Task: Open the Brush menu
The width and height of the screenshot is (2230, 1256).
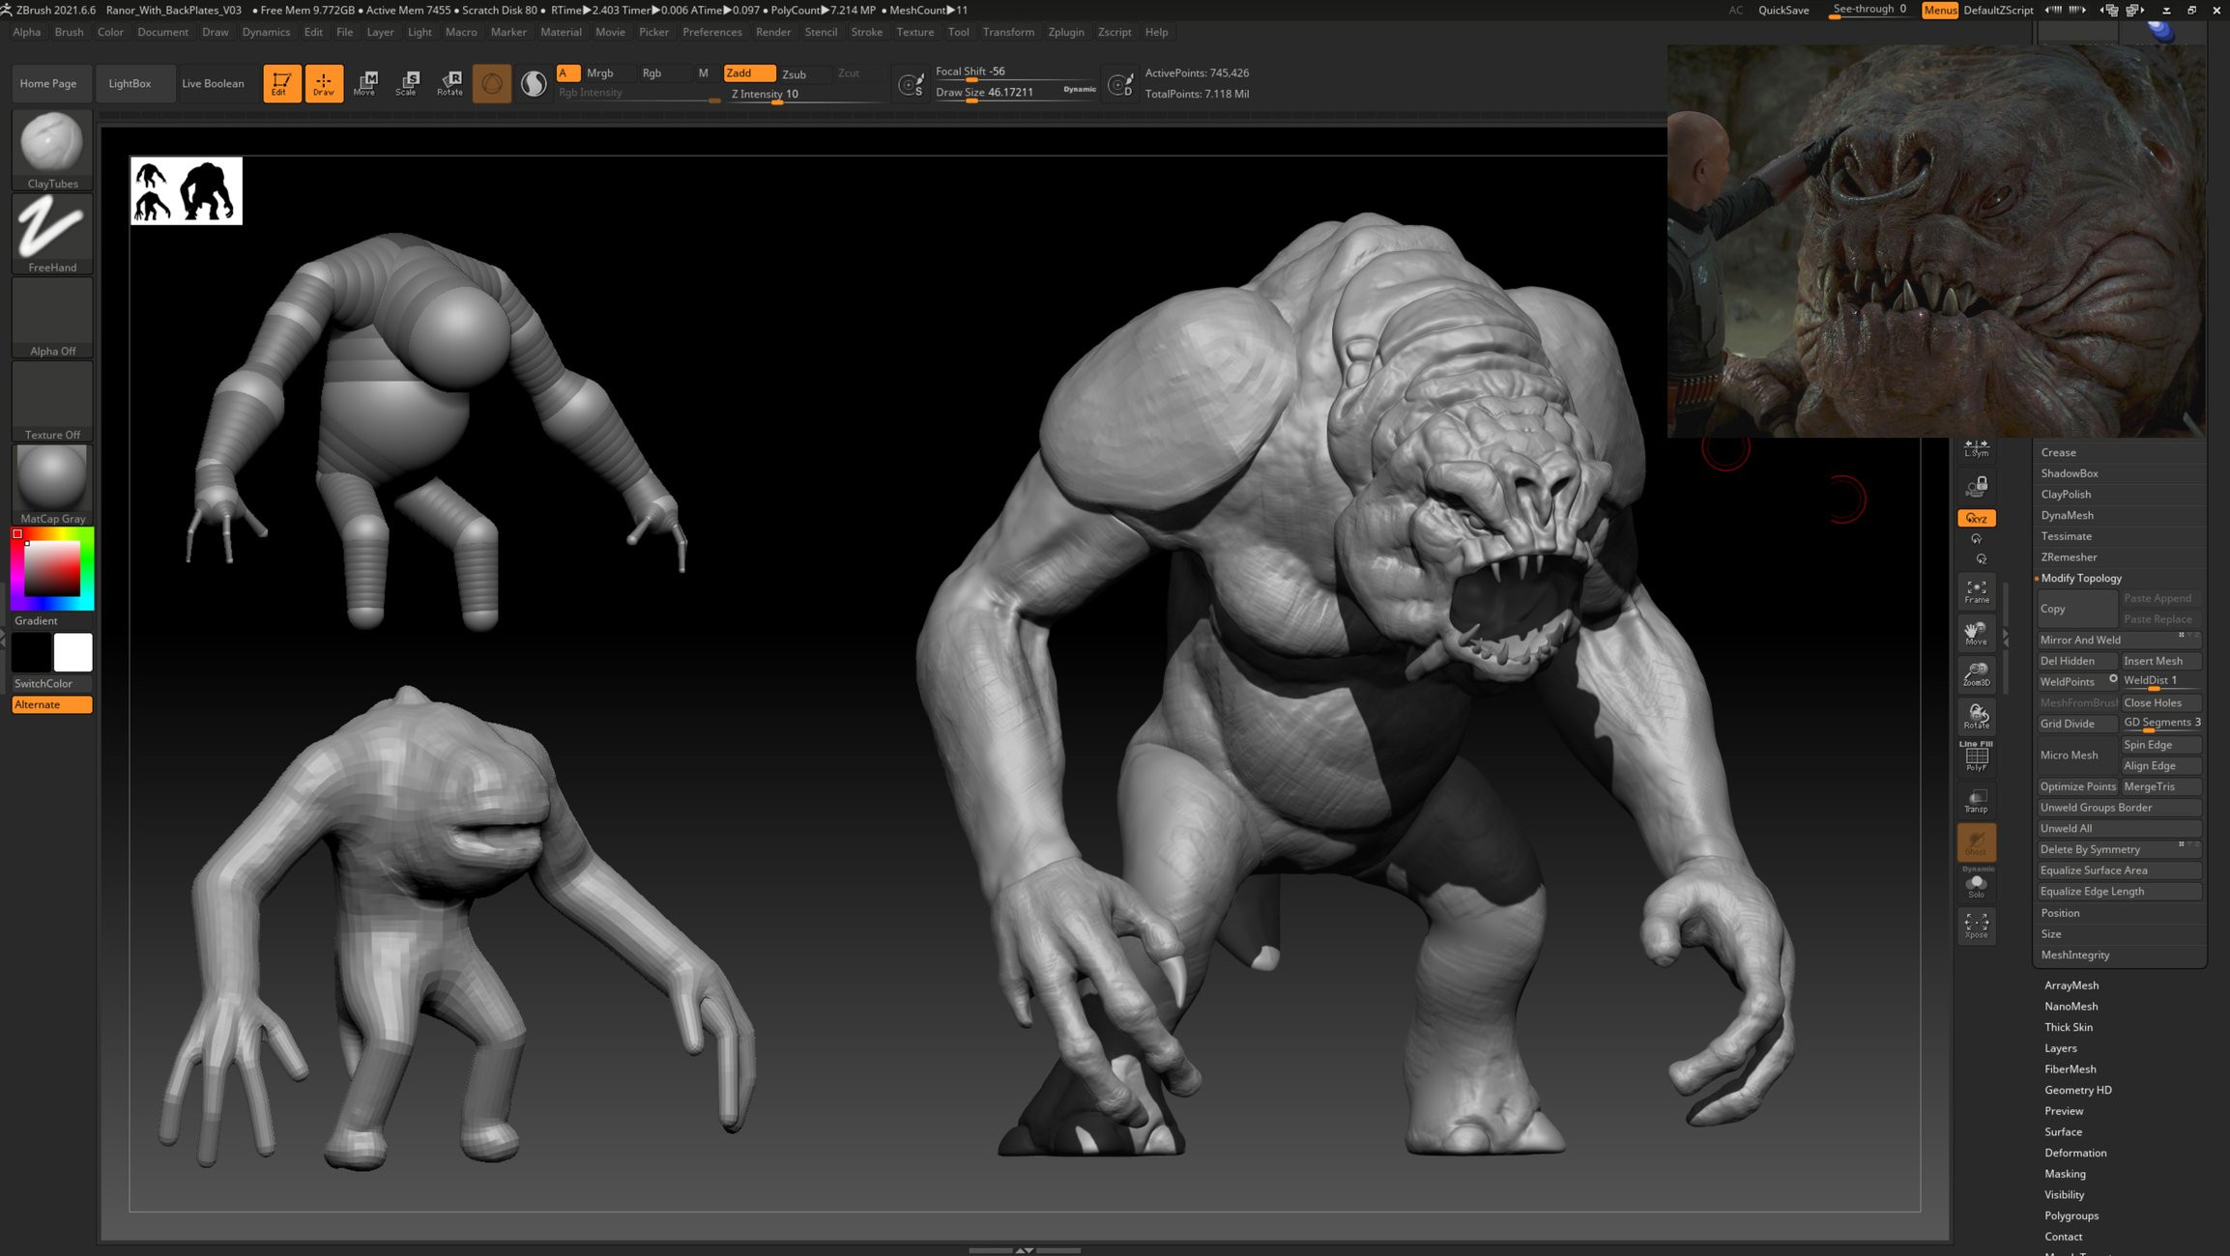Action: pyautogui.click(x=69, y=32)
